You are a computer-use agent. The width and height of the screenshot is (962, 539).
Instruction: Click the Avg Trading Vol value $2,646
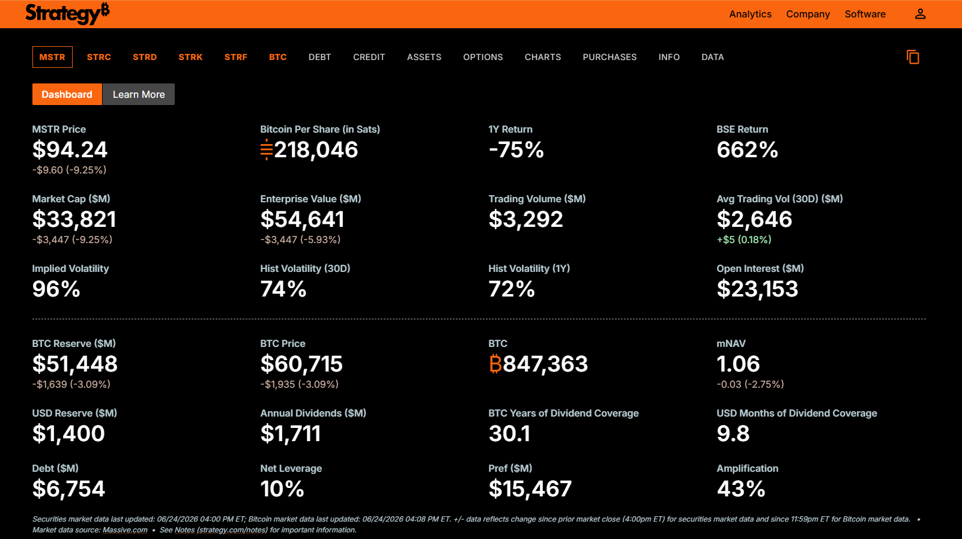pyautogui.click(x=754, y=219)
